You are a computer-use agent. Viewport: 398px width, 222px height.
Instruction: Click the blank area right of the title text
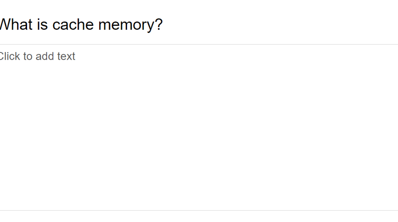click(x=275, y=25)
